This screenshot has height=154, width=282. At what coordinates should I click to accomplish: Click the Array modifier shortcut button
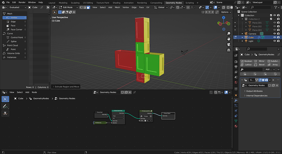[273, 65]
